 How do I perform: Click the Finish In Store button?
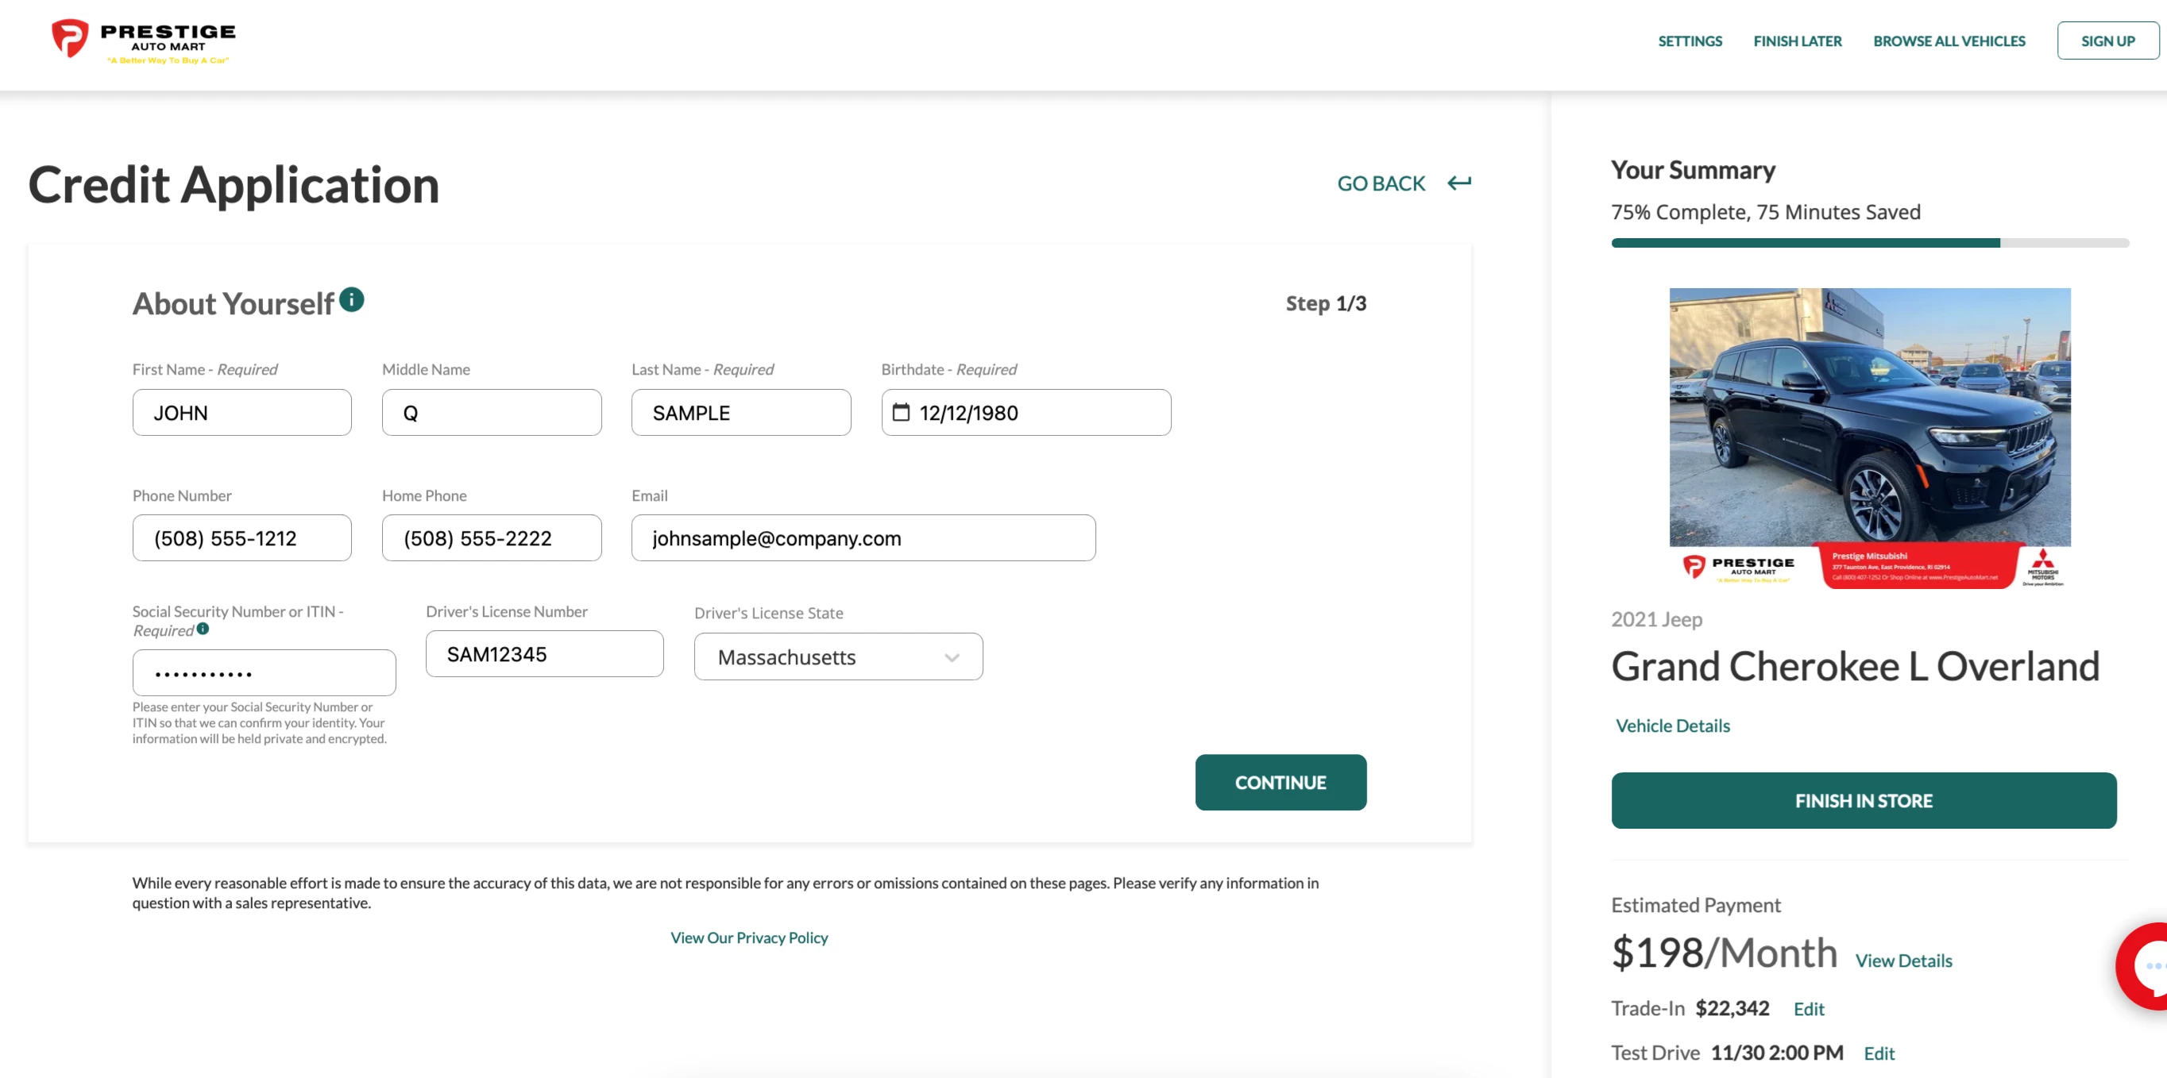pos(1863,799)
